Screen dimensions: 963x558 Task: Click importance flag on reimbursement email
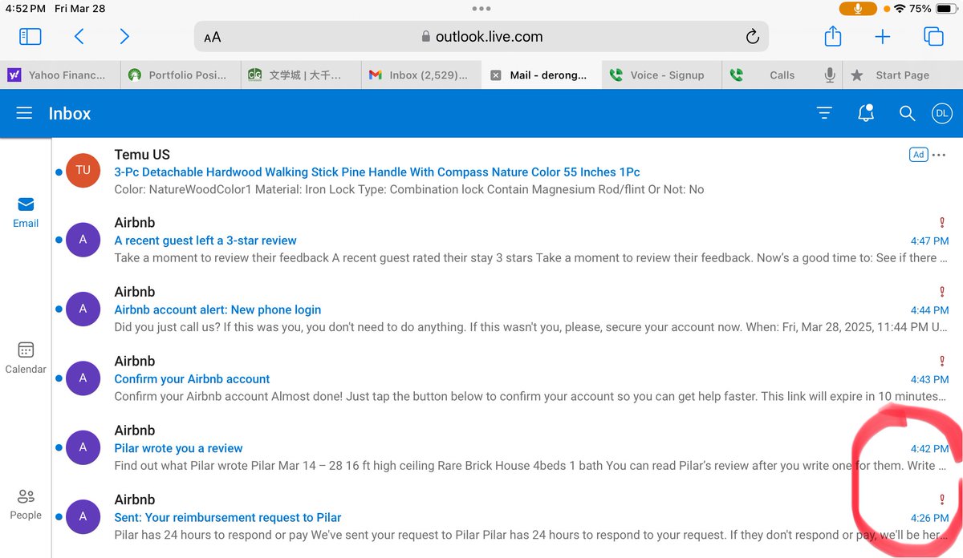coord(942,499)
